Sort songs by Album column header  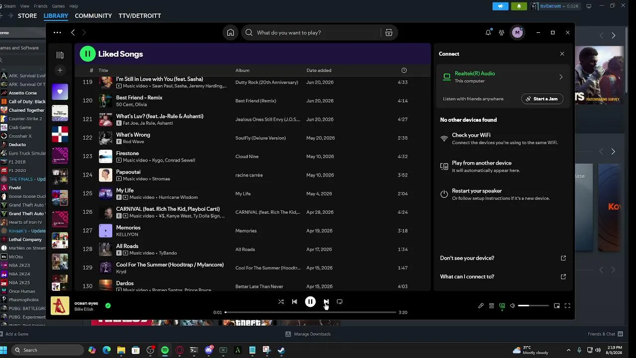coord(242,71)
